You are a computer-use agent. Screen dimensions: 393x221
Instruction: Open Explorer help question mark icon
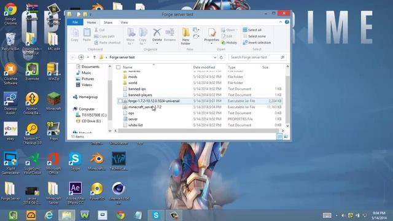coord(287,22)
